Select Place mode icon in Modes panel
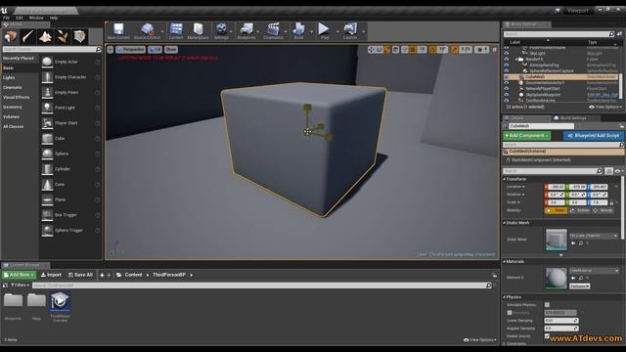The image size is (626, 352). 11,37
